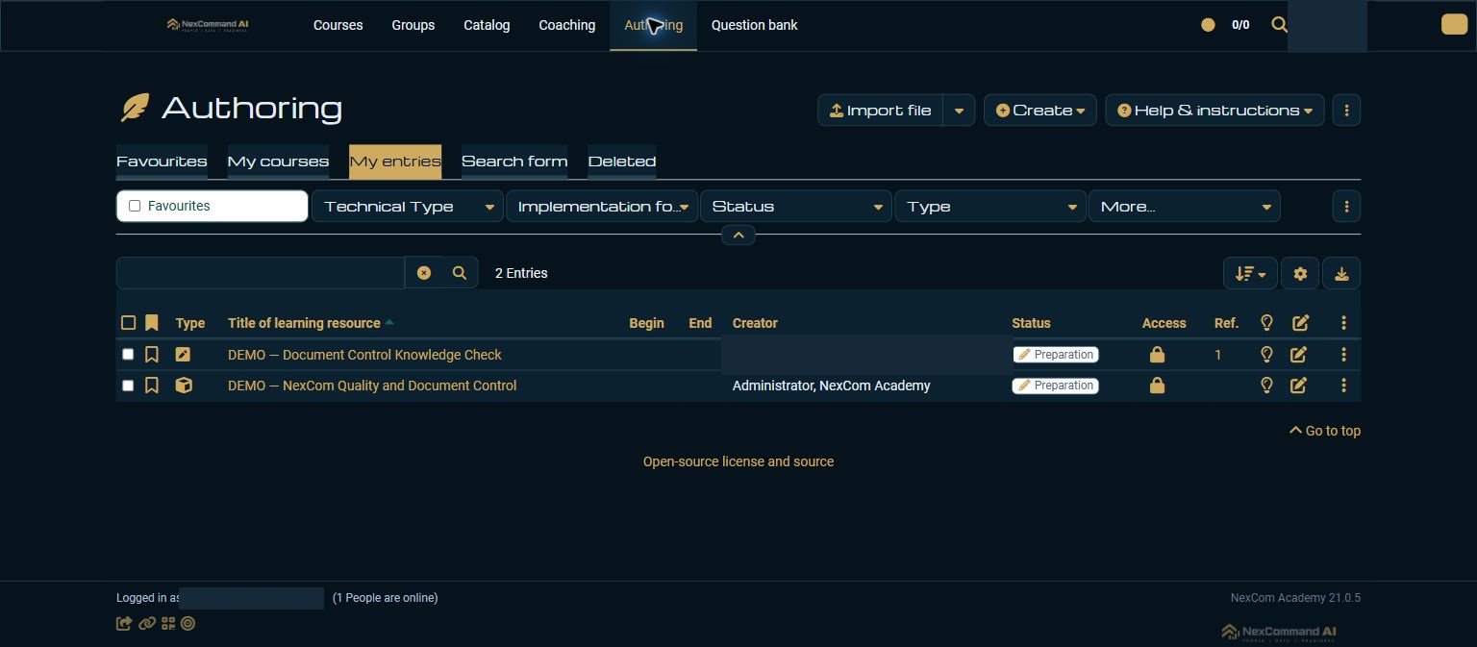
Task: Click the Go to top link
Action: click(1325, 431)
